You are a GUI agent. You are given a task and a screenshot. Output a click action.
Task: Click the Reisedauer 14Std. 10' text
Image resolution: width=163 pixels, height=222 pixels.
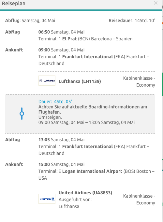coord(132,21)
